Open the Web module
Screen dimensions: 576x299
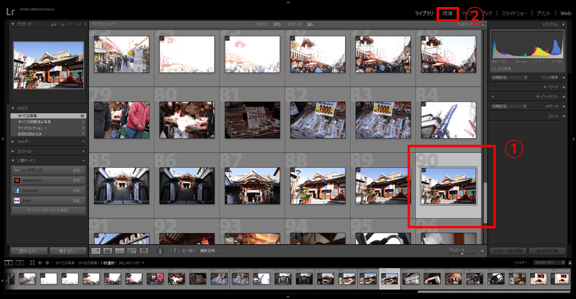(x=565, y=13)
